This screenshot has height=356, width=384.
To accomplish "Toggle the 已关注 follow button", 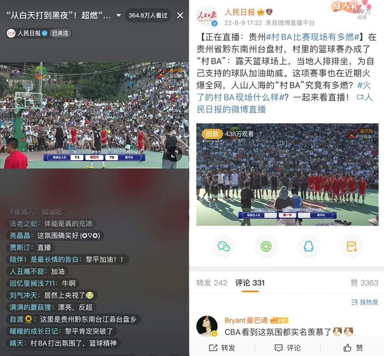I will coord(60,33).
